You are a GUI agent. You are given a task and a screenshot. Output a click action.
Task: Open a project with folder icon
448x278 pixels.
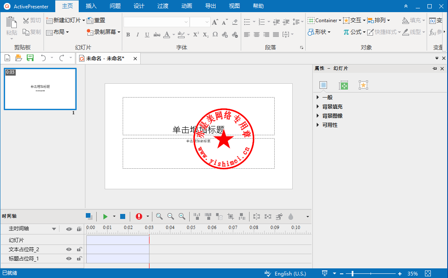click(x=18, y=58)
